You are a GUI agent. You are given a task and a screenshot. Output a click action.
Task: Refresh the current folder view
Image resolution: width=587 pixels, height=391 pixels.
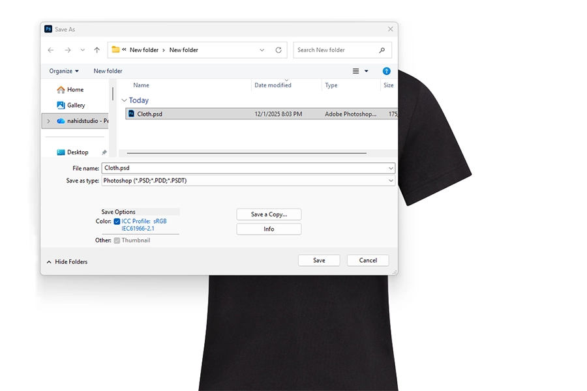278,50
